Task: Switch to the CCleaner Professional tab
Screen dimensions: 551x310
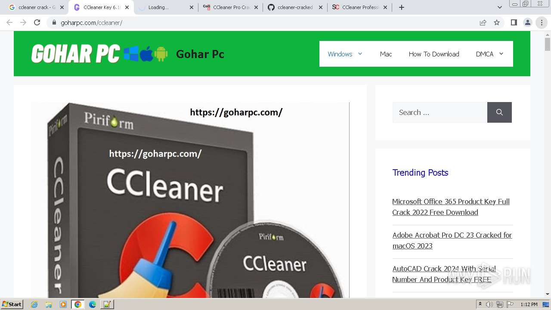Action: [x=359, y=7]
